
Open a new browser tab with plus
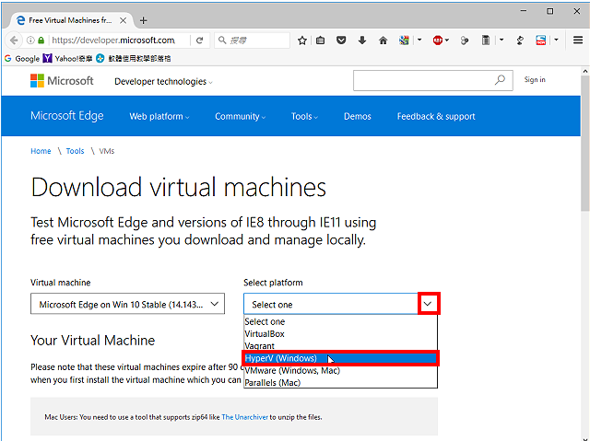click(144, 20)
